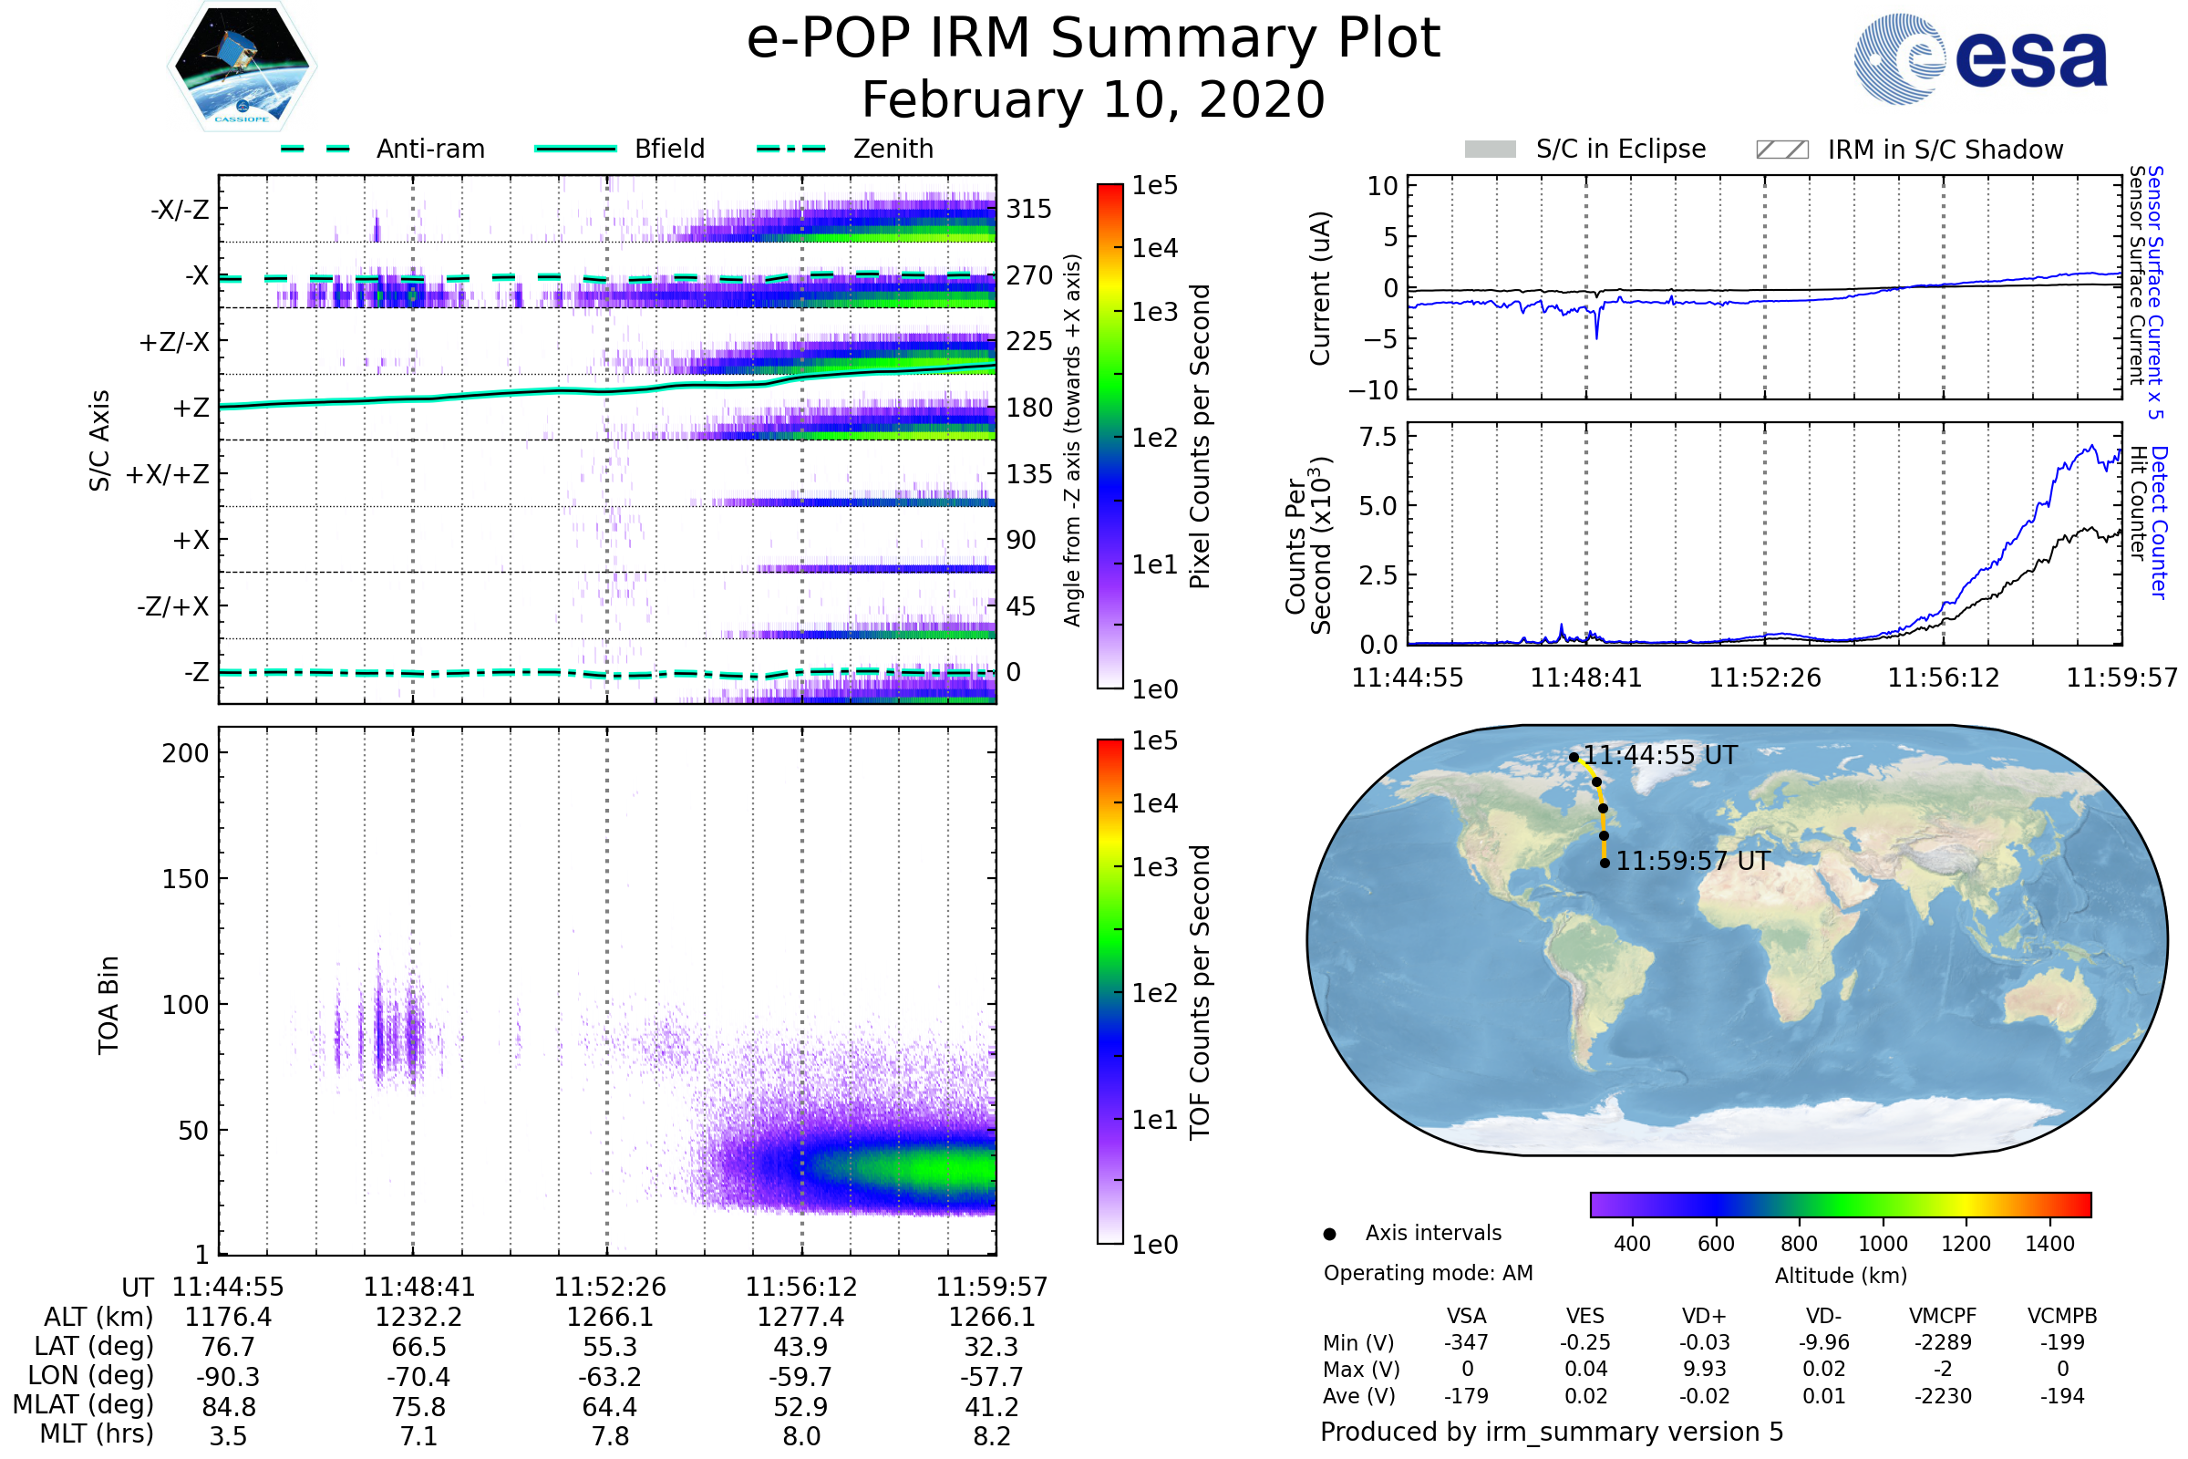Click the Detect Counter blue axis label
Screen dimensions: 2188x1459
(x=2160, y=523)
